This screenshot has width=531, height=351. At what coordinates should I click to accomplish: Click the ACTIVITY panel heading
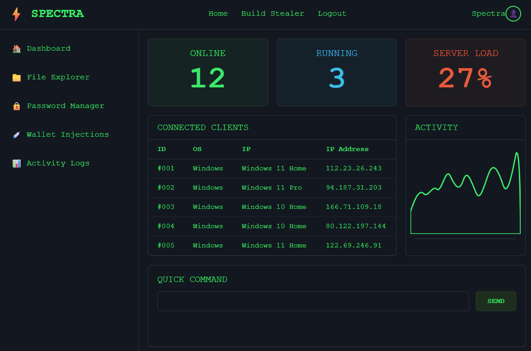(x=436, y=128)
